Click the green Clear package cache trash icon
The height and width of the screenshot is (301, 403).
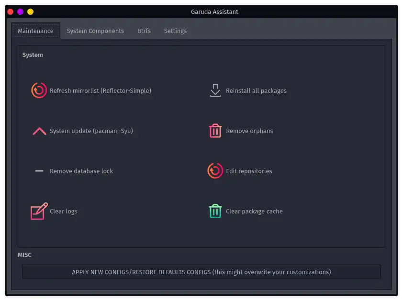pyautogui.click(x=215, y=211)
